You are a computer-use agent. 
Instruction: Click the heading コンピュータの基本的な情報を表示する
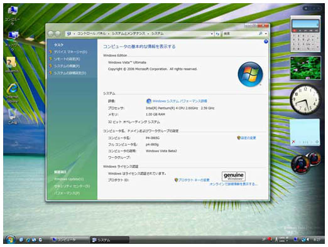139,46
